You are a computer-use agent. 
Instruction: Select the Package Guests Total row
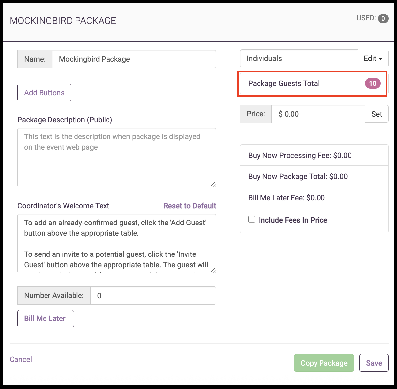tap(312, 84)
